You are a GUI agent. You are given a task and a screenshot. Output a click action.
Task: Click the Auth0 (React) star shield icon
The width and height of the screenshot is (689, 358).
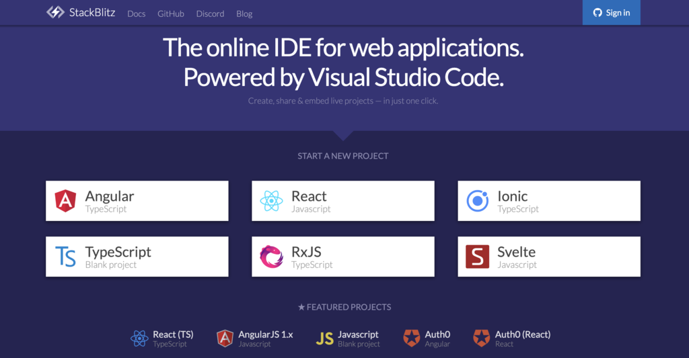coord(482,339)
